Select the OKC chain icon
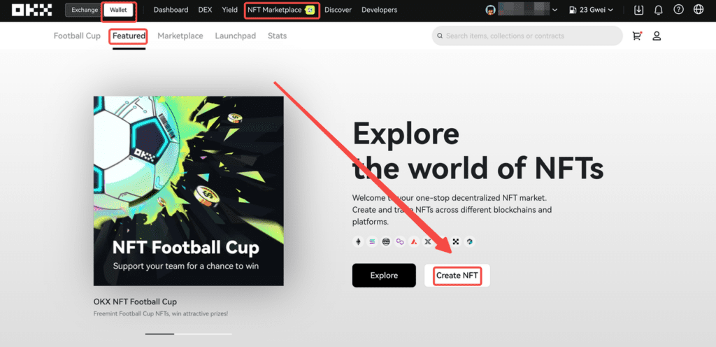This screenshot has height=347, width=716. (456, 241)
